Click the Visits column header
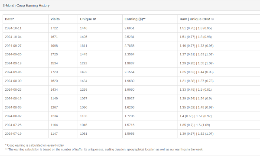The width and height of the screenshot is (260, 156). 55,19
